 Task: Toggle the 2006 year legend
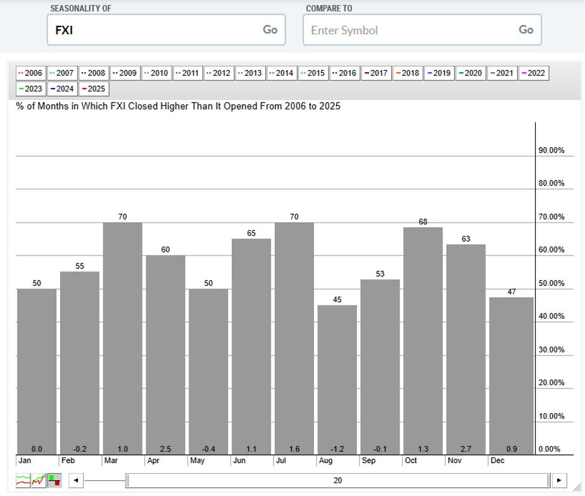point(31,73)
